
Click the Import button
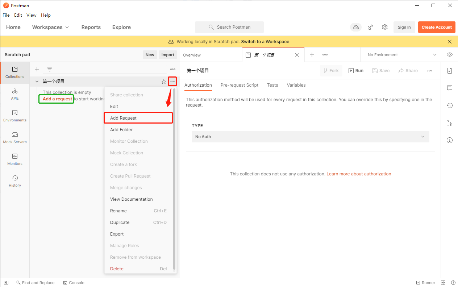point(168,55)
